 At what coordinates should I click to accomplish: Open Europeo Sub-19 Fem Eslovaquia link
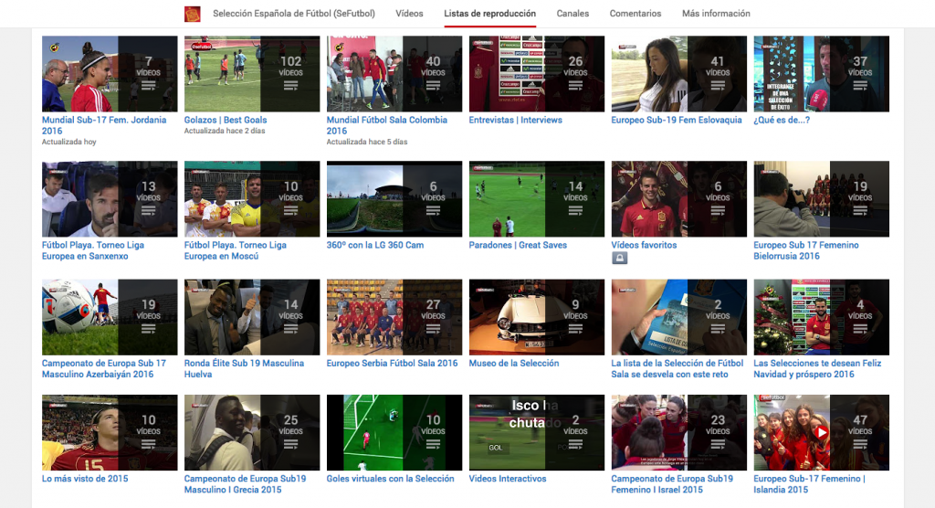tap(677, 120)
